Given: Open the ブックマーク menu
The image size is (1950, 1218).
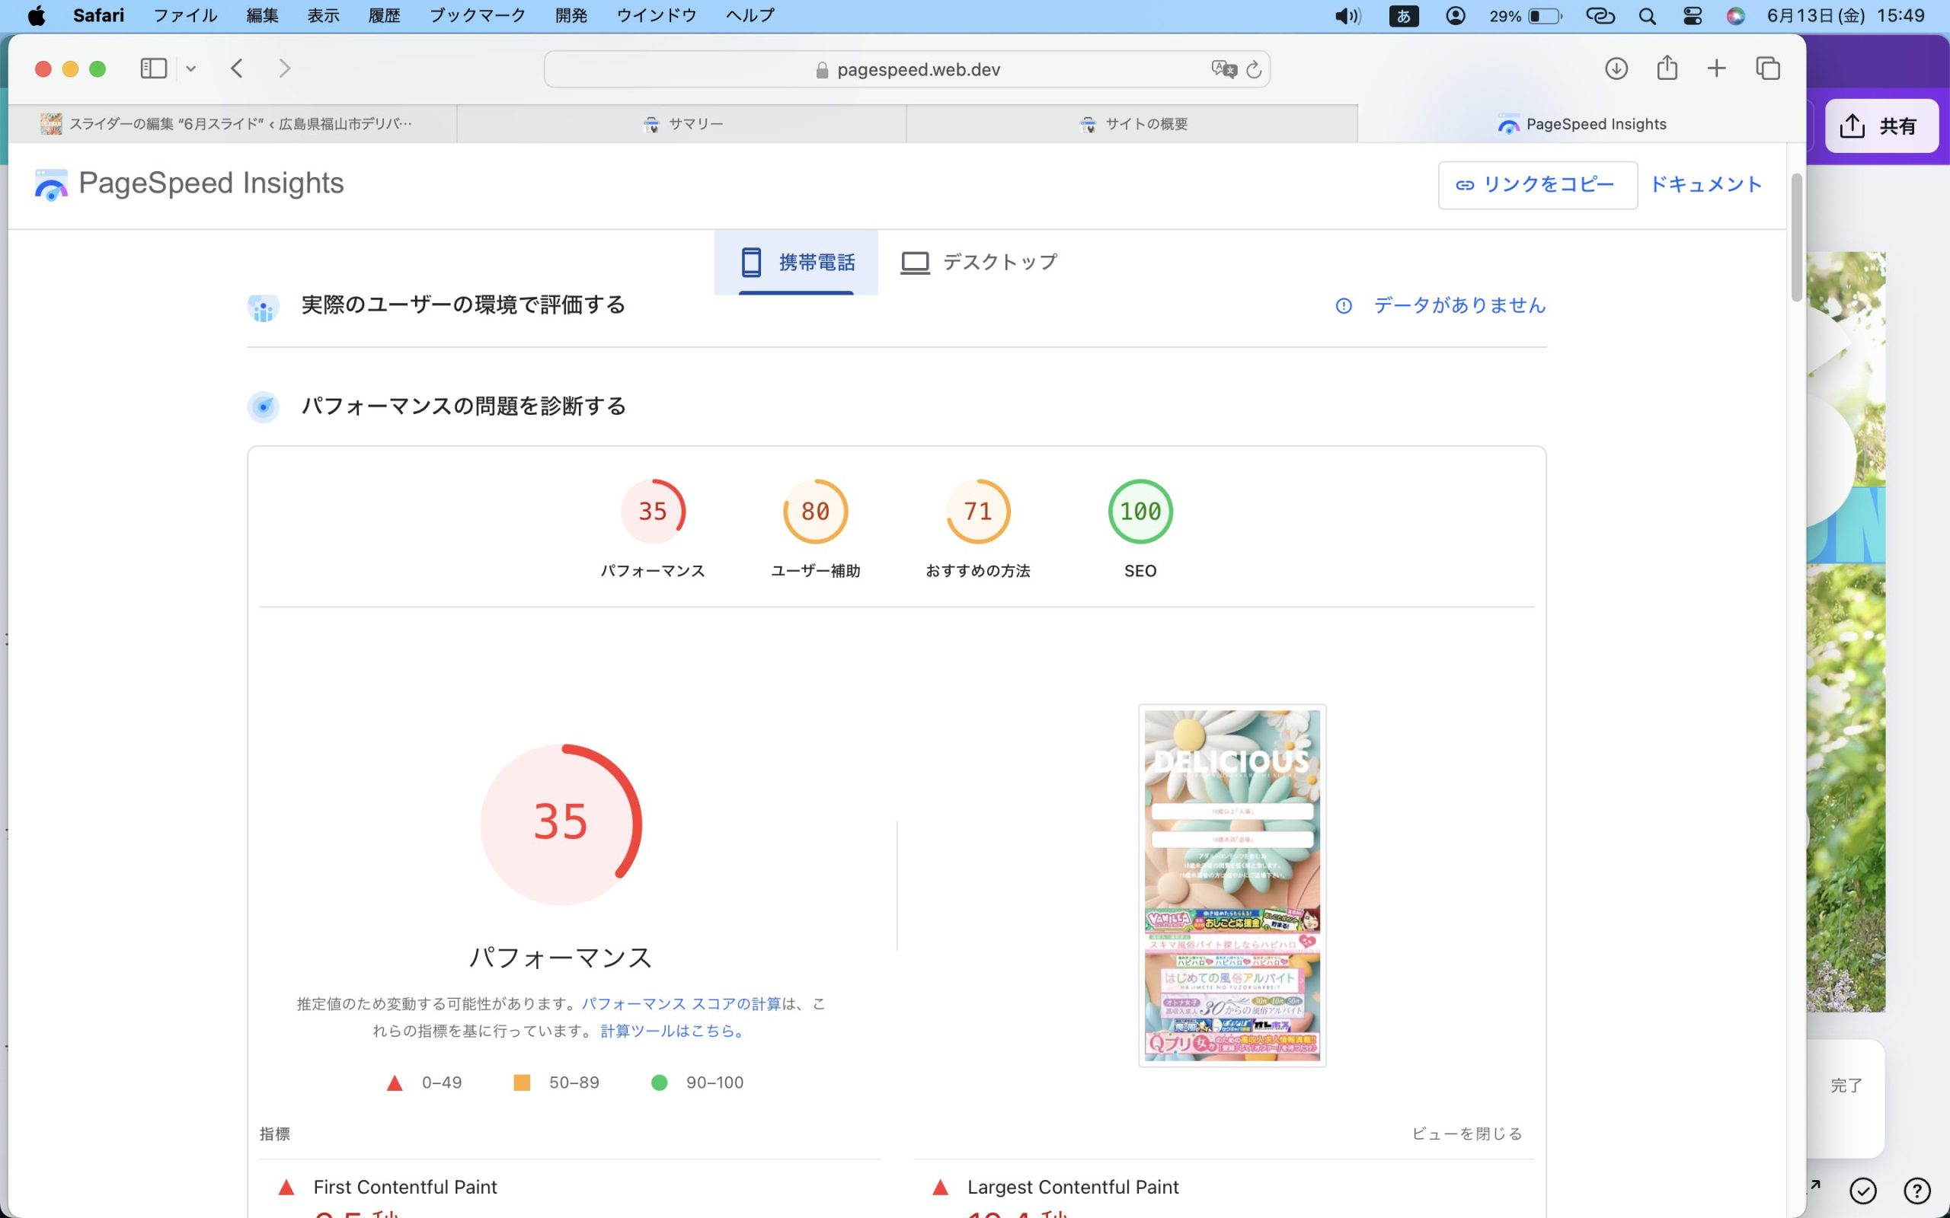Looking at the screenshot, I should 477,15.
